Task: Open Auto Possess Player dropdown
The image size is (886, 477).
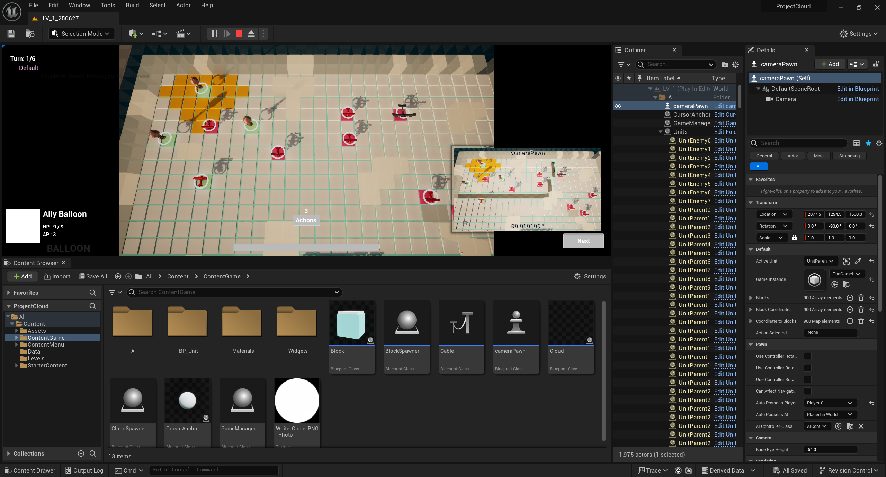Action: [x=830, y=403]
